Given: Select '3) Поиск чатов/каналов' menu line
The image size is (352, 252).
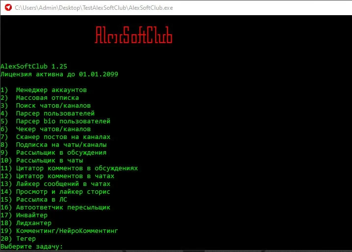Looking at the screenshot, I should [x=46, y=106].
